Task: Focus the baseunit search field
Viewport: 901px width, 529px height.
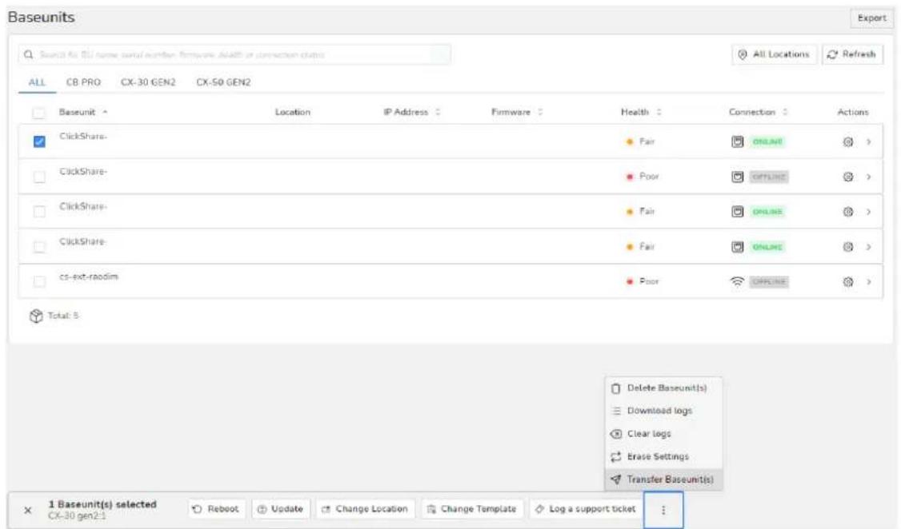Action: click(x=234, y=54)
